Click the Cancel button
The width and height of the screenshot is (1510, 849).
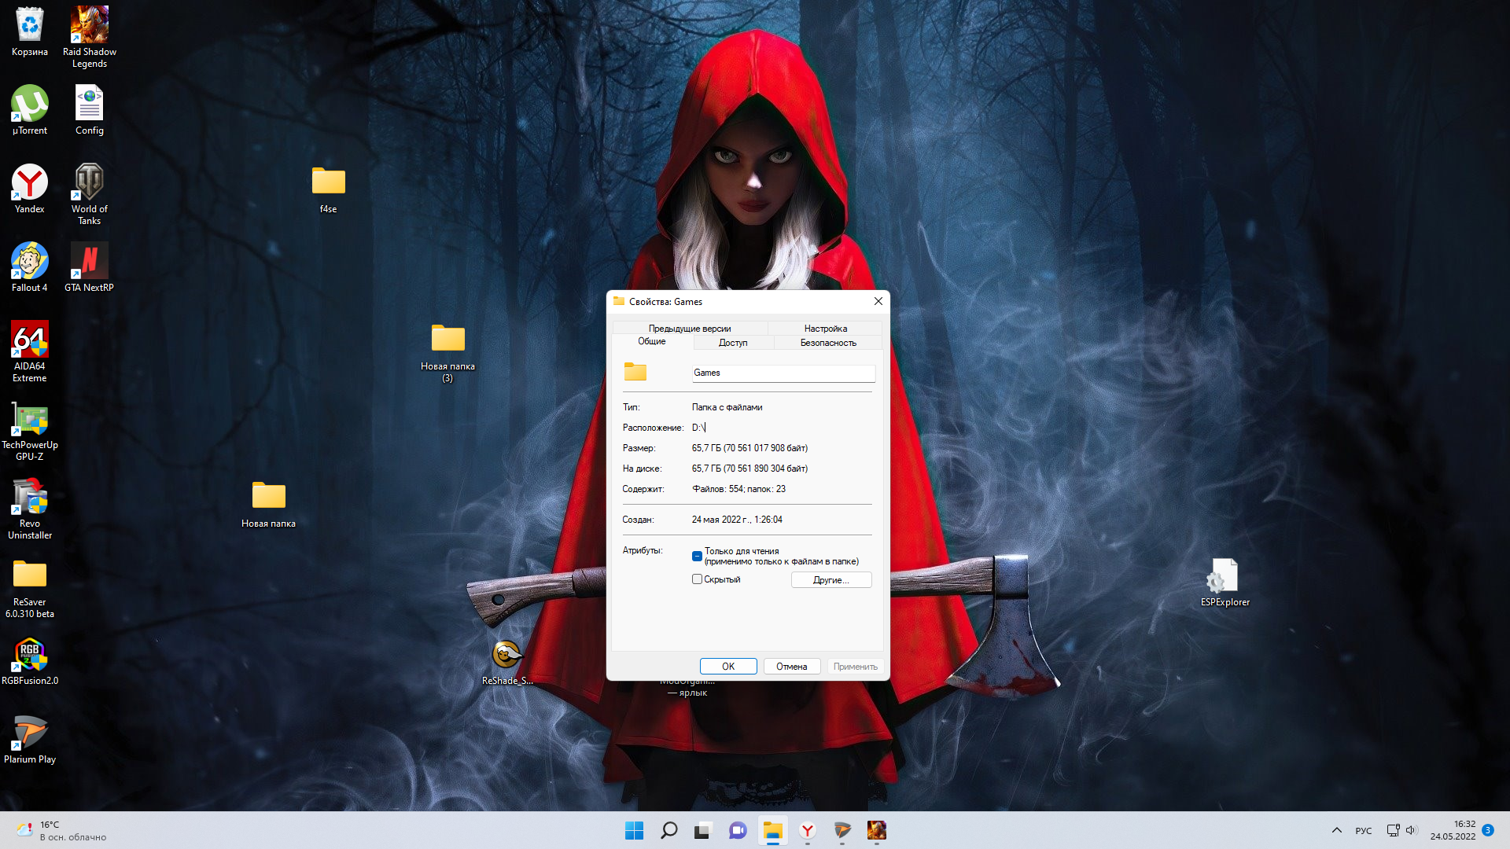click(x=791, y=667)
